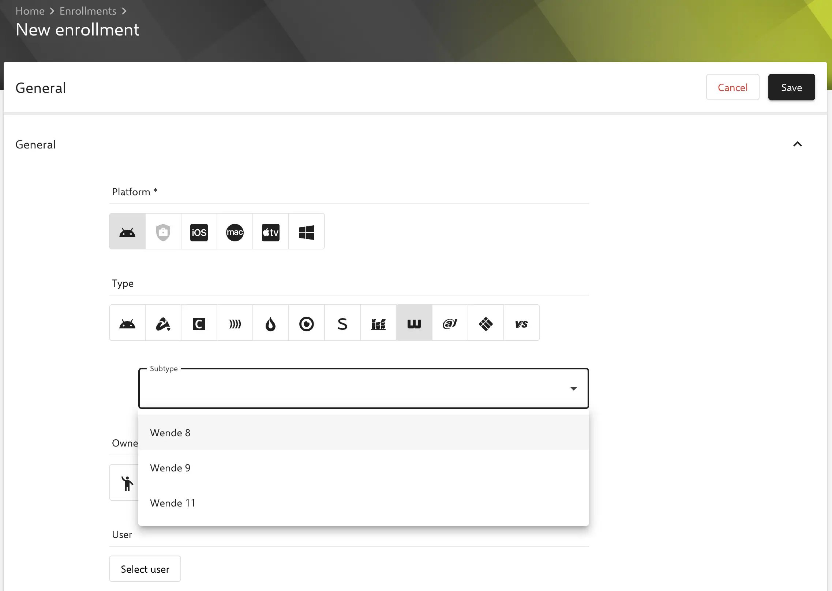The height and width of the screenshot is (591, 832).
Task: Select Wende 11 option
Action: (x=173, y=503)
